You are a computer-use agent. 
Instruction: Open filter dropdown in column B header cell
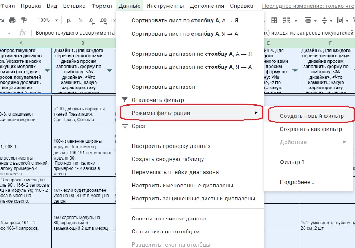pyautogui.click(x=110, y=71)
